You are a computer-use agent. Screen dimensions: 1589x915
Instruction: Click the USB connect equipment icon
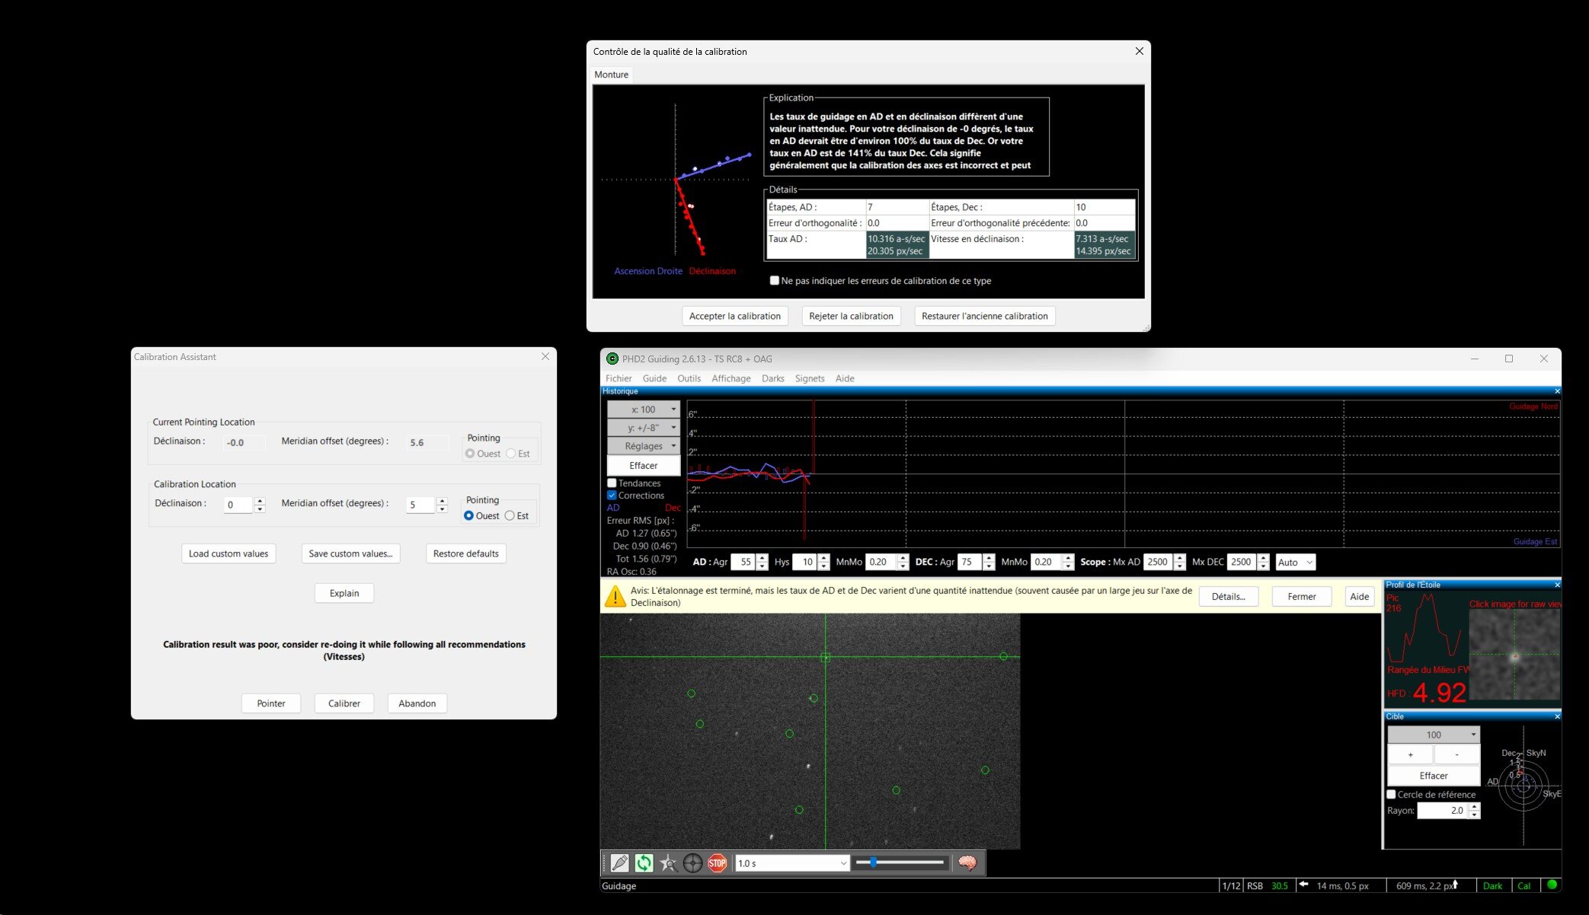pos(619,862)
